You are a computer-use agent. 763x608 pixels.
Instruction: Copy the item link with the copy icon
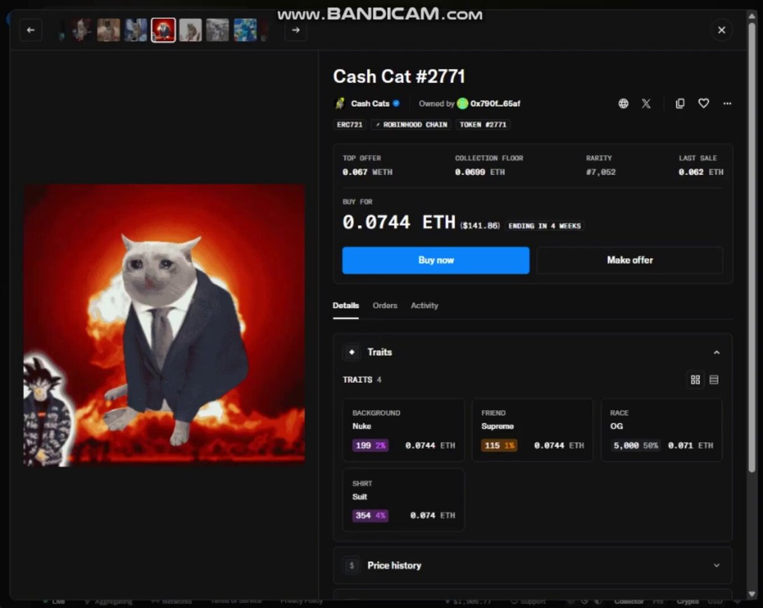680,104
